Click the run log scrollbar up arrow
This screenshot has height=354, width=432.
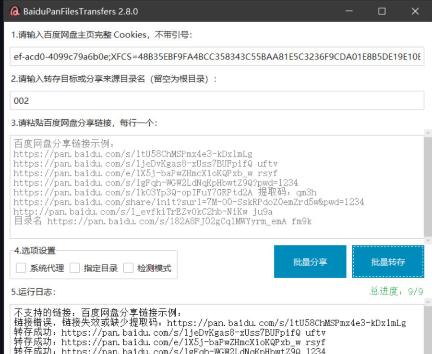click(x=428, y=303)
